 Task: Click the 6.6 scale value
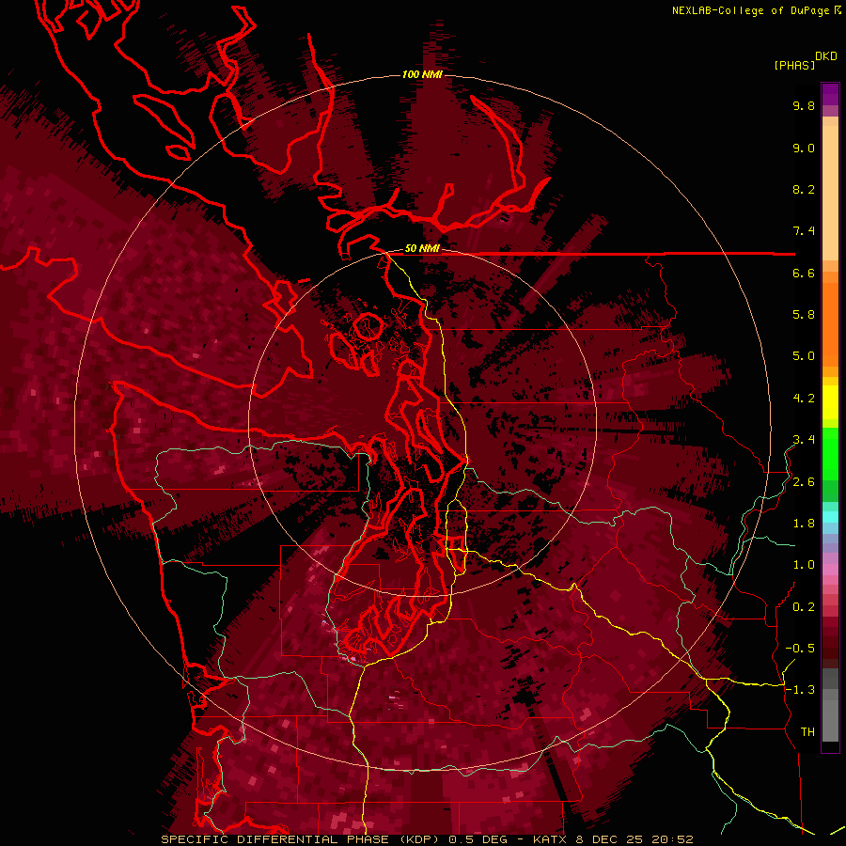804,273
